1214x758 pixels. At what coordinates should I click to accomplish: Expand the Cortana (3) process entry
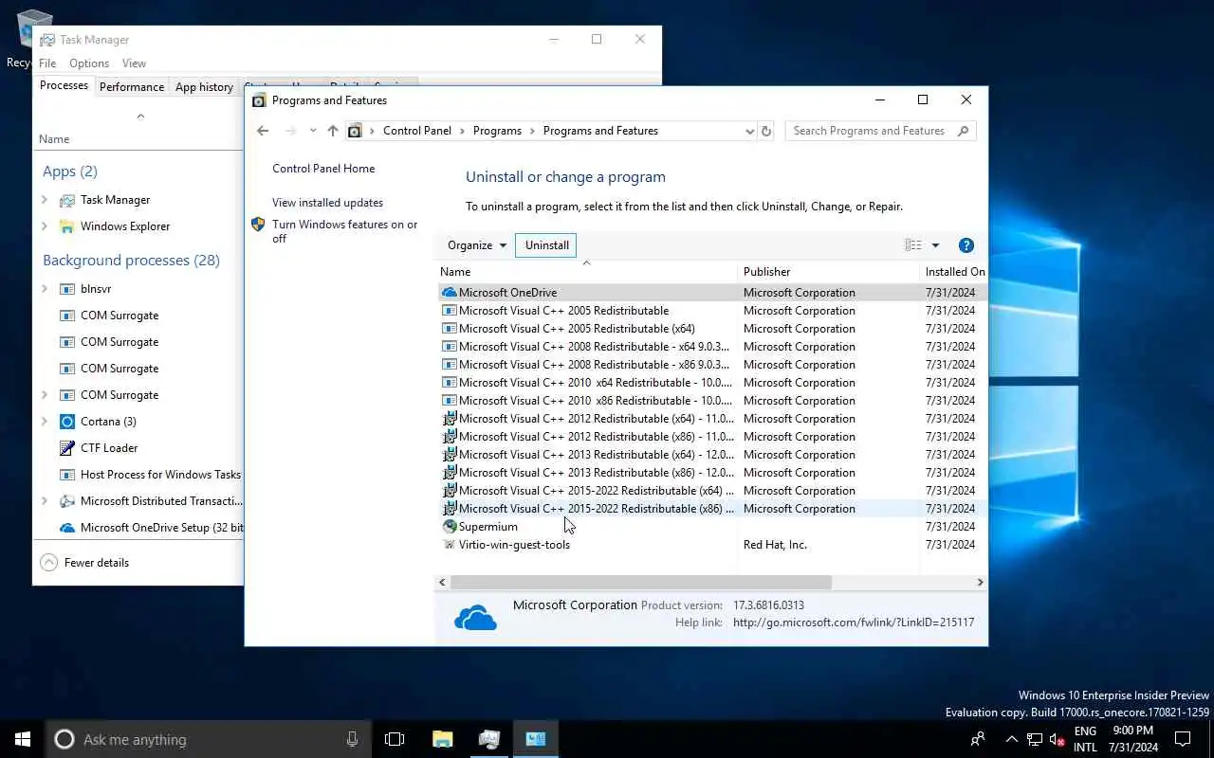click(45, 422)
